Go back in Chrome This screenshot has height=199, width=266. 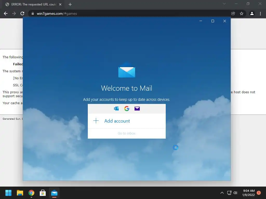point(6,13)
